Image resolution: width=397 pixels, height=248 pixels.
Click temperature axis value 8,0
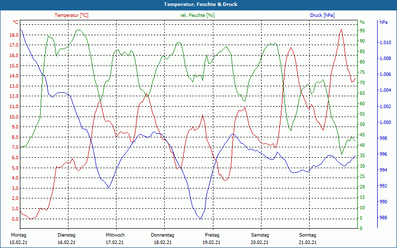click(15, 137)
